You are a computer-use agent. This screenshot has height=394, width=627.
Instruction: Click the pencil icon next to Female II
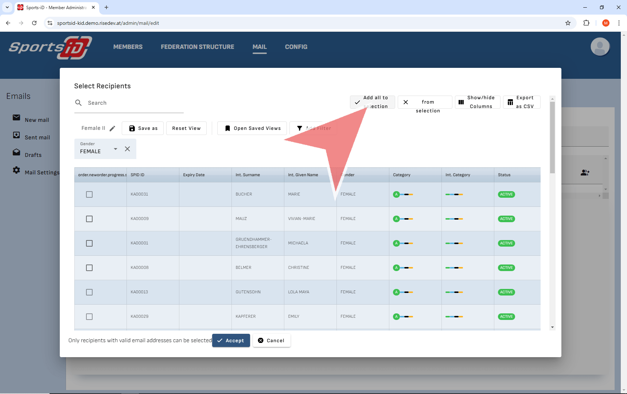[112, 128]
